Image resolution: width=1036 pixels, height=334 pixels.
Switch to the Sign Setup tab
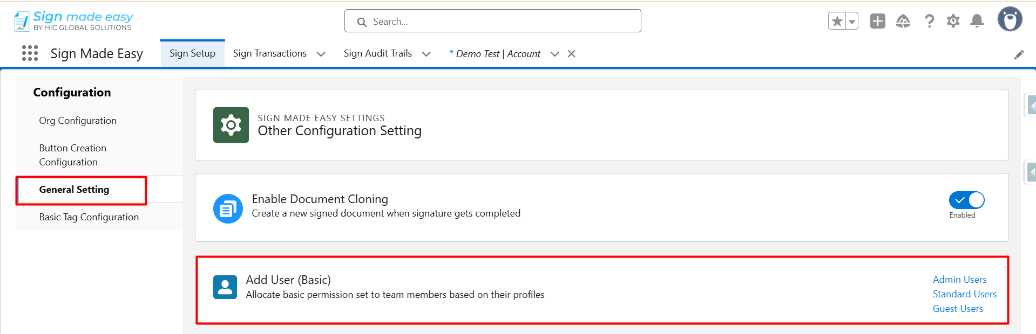192,53
